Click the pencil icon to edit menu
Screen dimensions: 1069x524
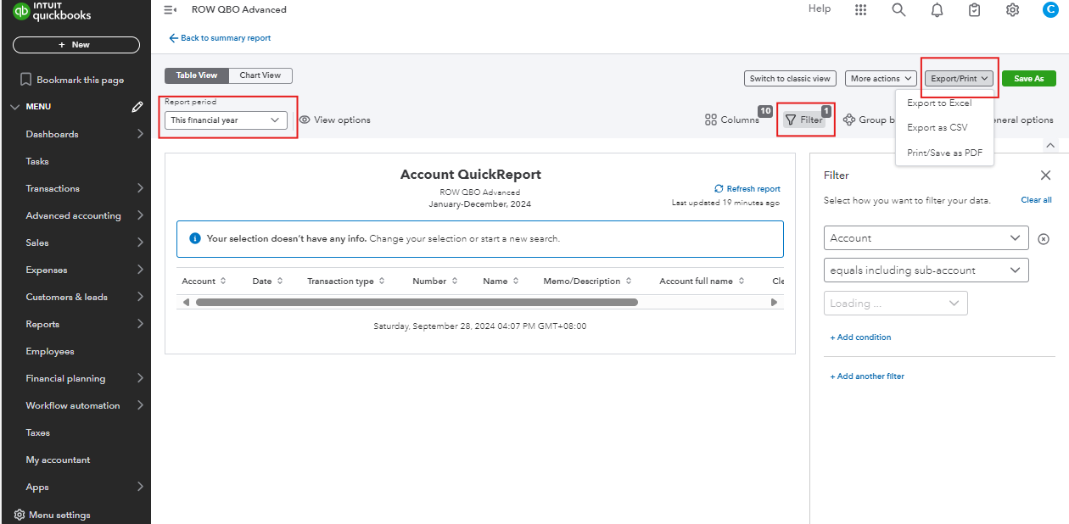(137, 107)
